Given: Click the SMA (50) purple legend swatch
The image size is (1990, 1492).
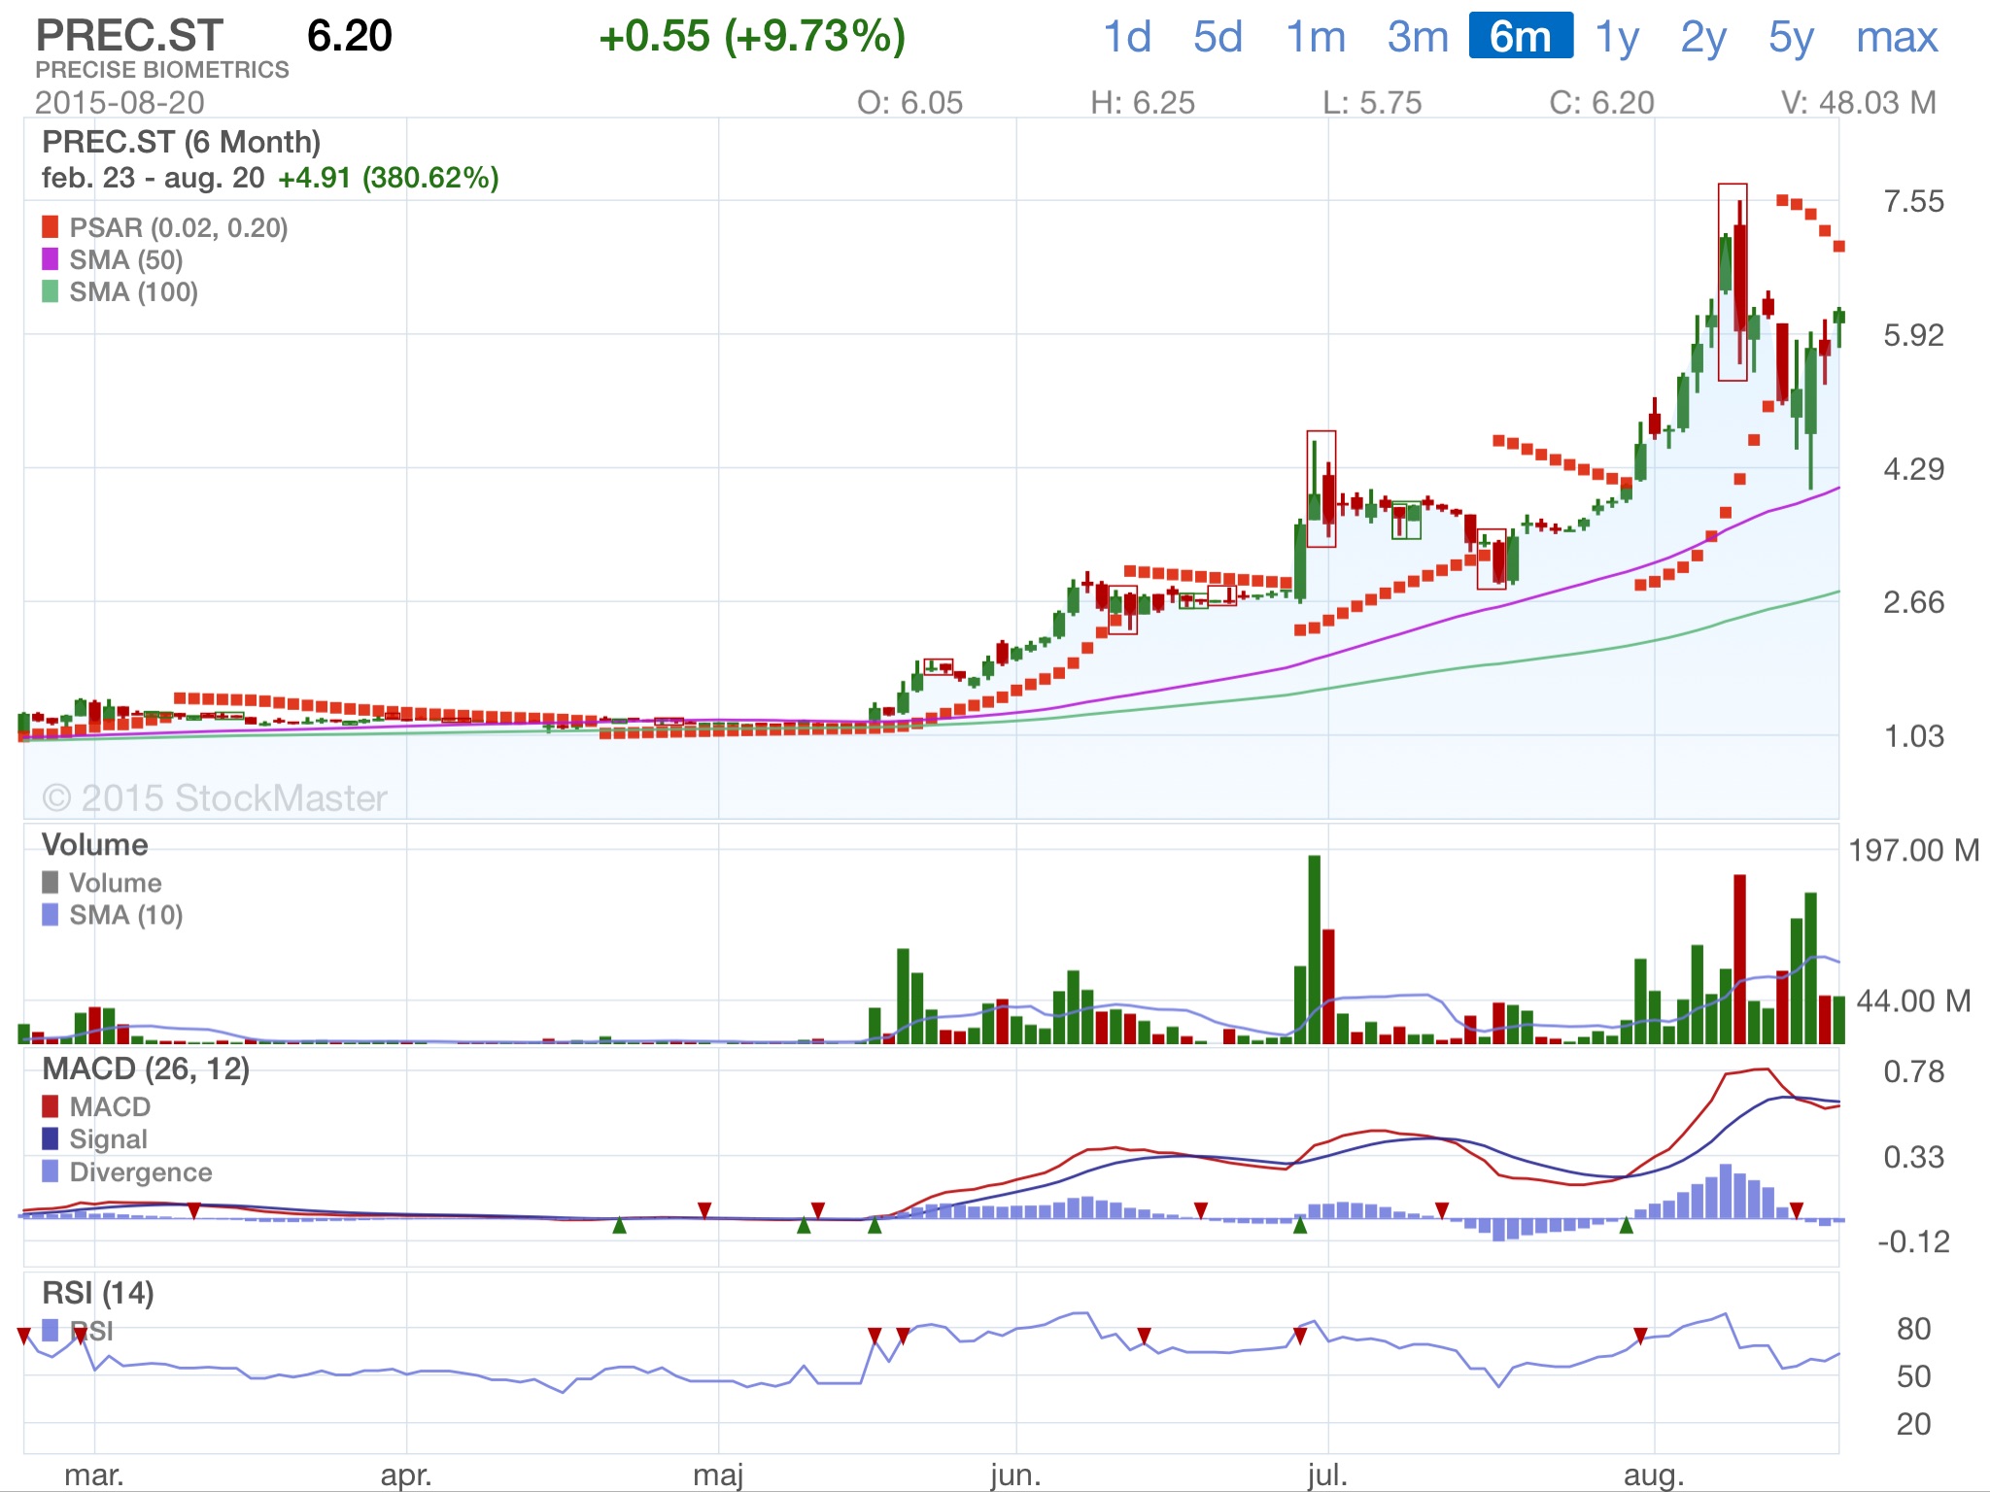Looking at the screenshot, I should [x=51, y=259].
